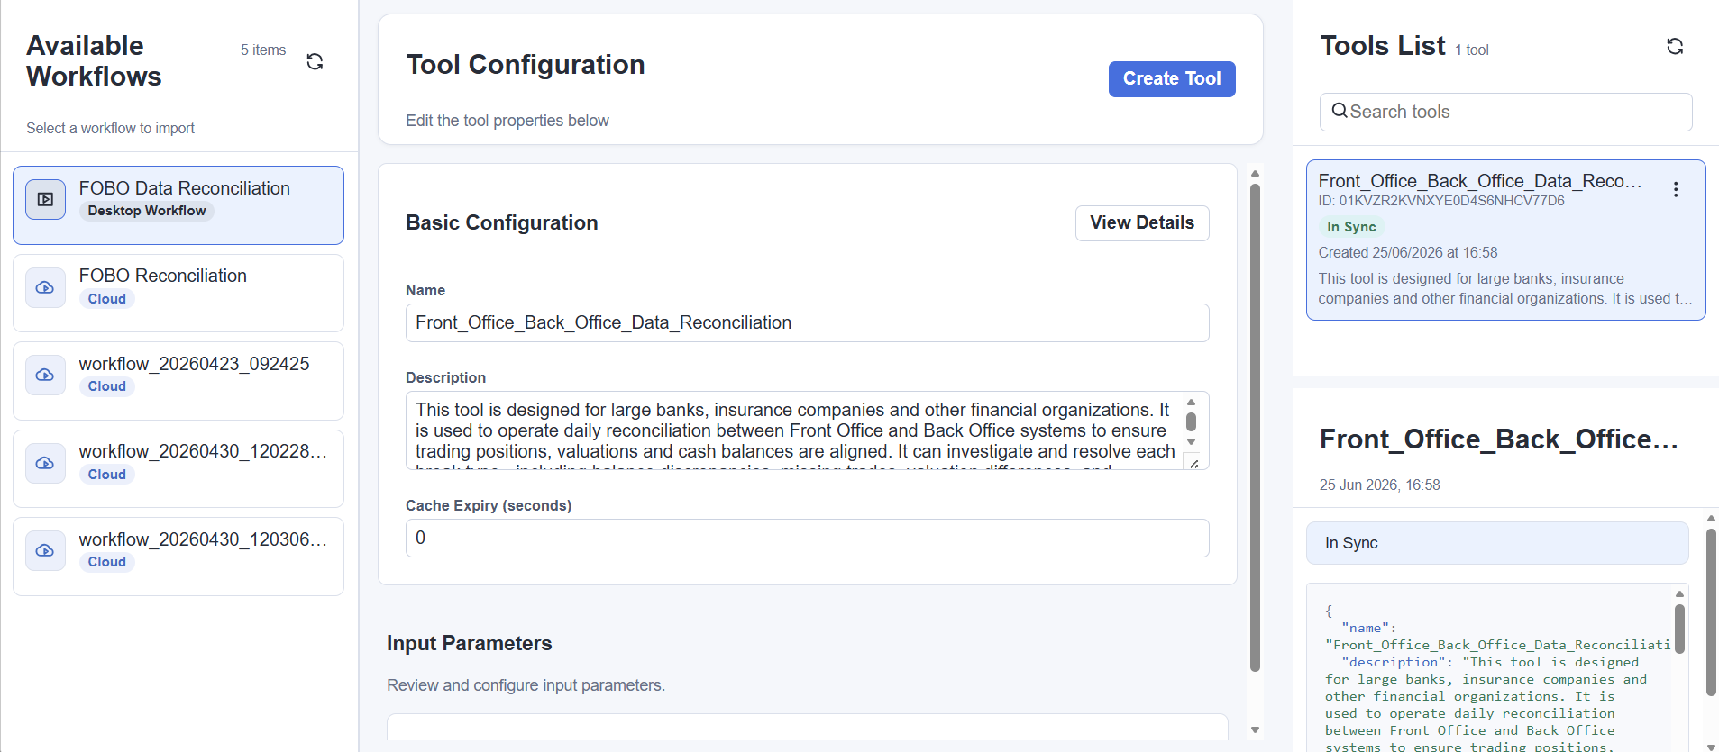Click the cloud icon beside workflow_20260423_092425

[x=45, y=375]
